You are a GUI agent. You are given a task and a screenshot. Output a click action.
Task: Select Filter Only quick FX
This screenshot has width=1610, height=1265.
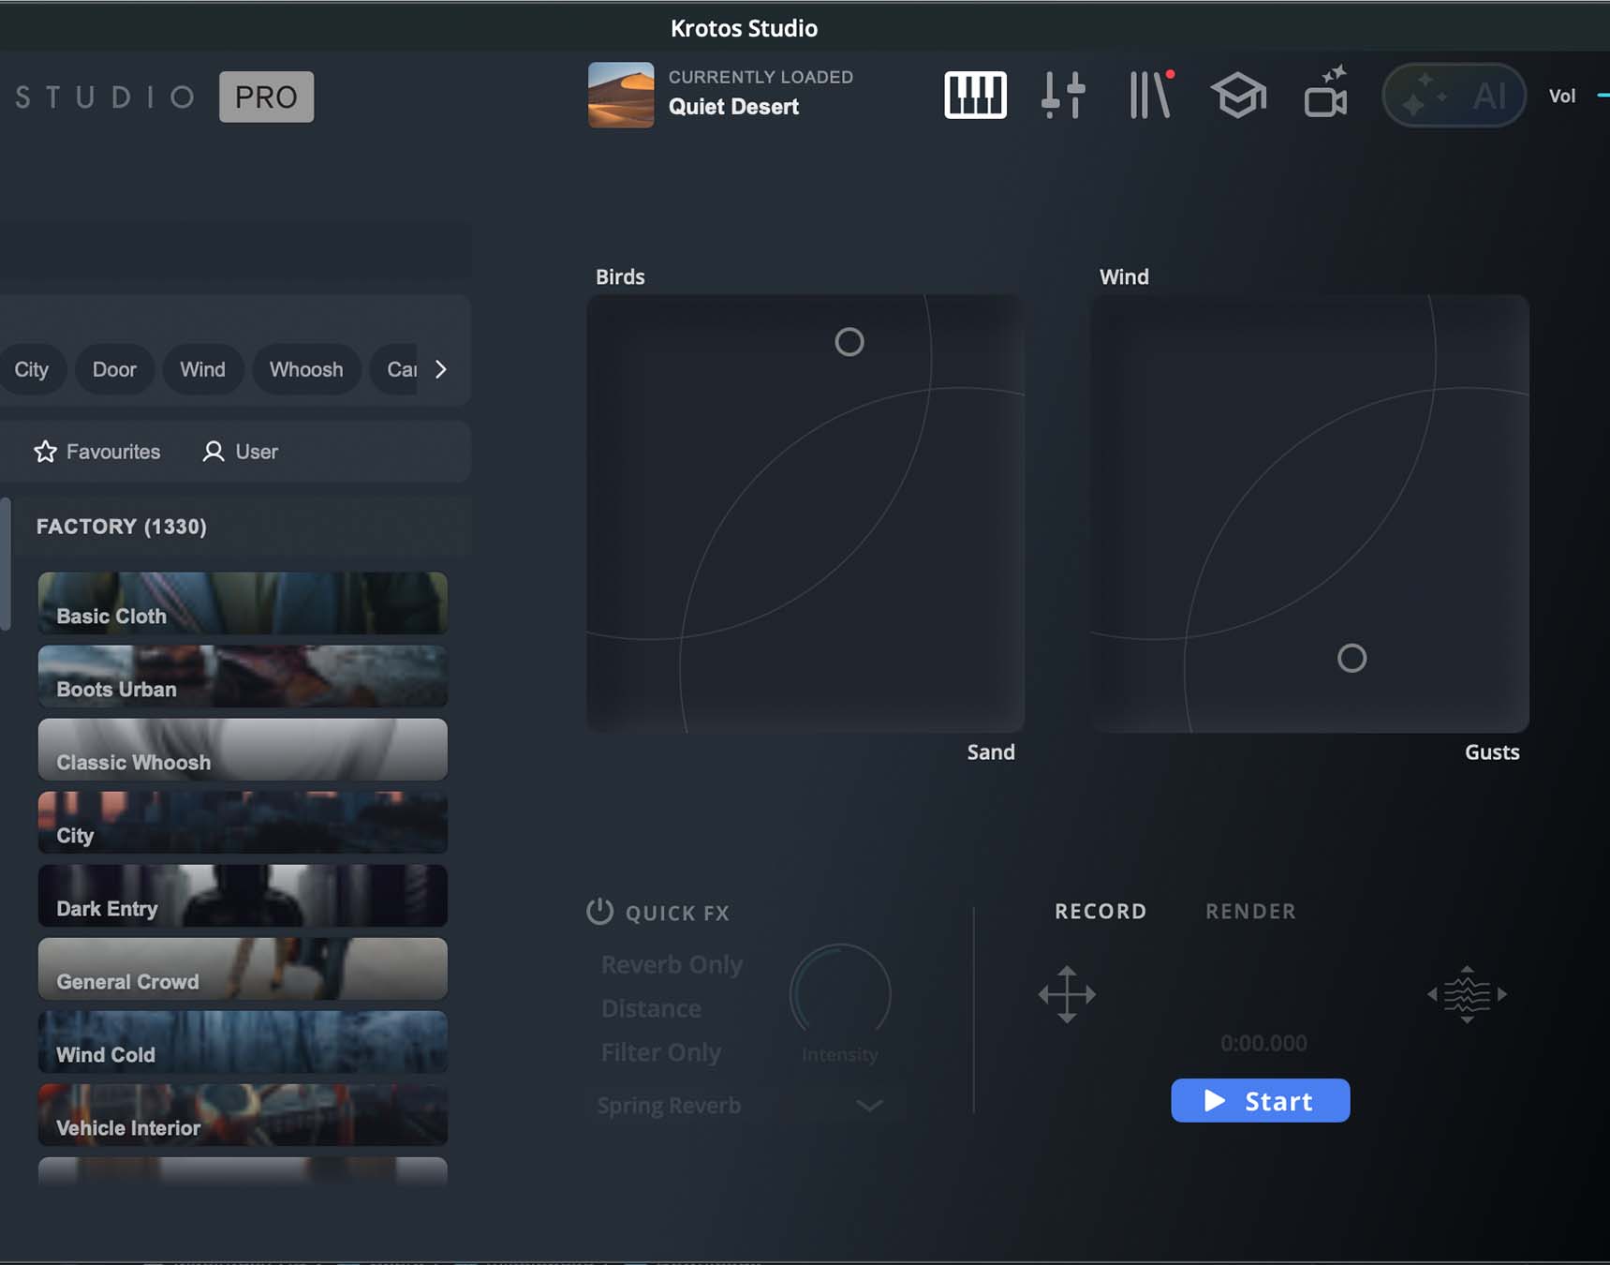[661, 1052]
